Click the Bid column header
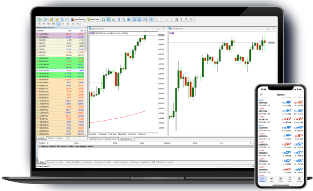The height and width of the screenshot is (191, 313). point(70,31)
